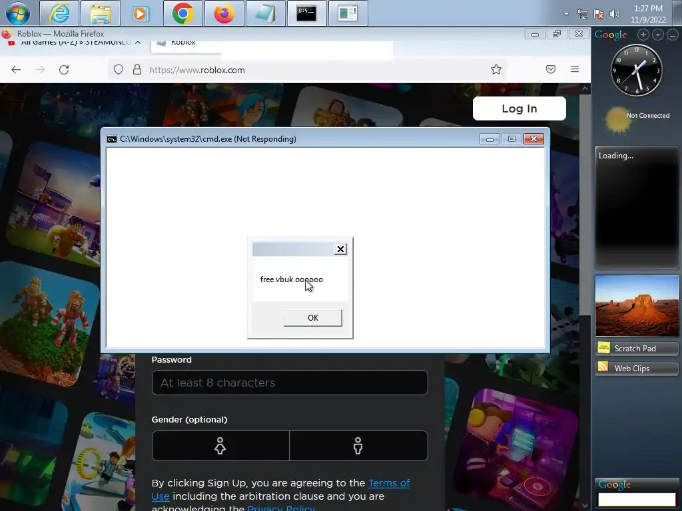Open the Terms of Use link
This screenshot has width=682, height=511.
(x=389, y=483)
